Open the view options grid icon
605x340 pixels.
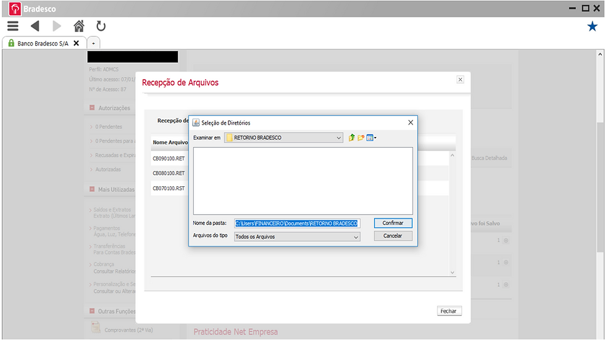coord(371,138)
